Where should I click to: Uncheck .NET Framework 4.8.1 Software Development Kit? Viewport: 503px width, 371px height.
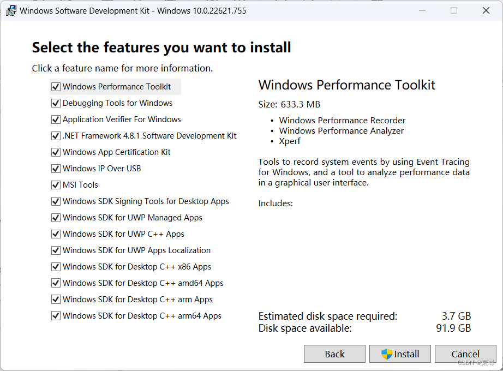pyautogui.click(x=55, y=135)
